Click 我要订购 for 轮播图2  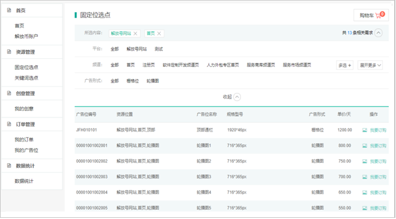(x=378, y=161)
